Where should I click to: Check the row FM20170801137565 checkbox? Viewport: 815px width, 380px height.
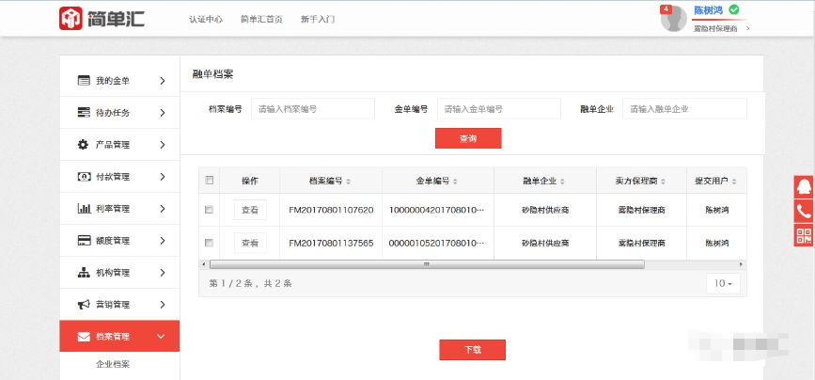(209, 243)
